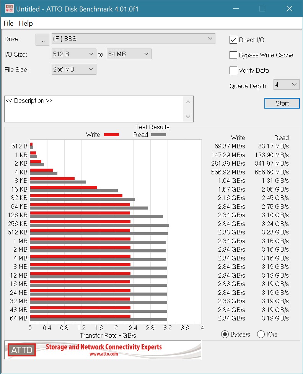Click the 64 MB row label in chart

(x=19, y=318)
